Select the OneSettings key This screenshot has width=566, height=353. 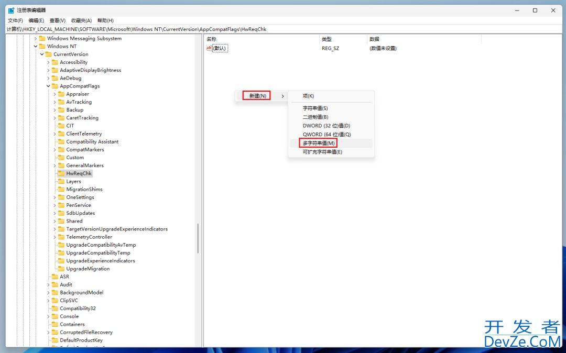(x=80, y=197)
